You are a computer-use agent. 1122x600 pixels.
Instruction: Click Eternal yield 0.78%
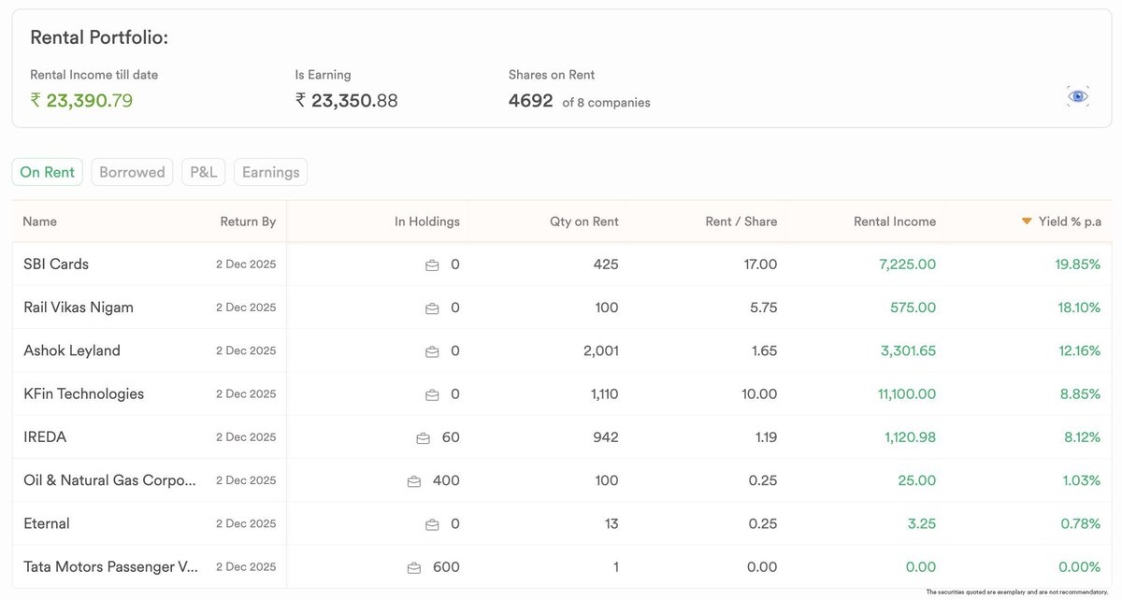[1080, 523]
